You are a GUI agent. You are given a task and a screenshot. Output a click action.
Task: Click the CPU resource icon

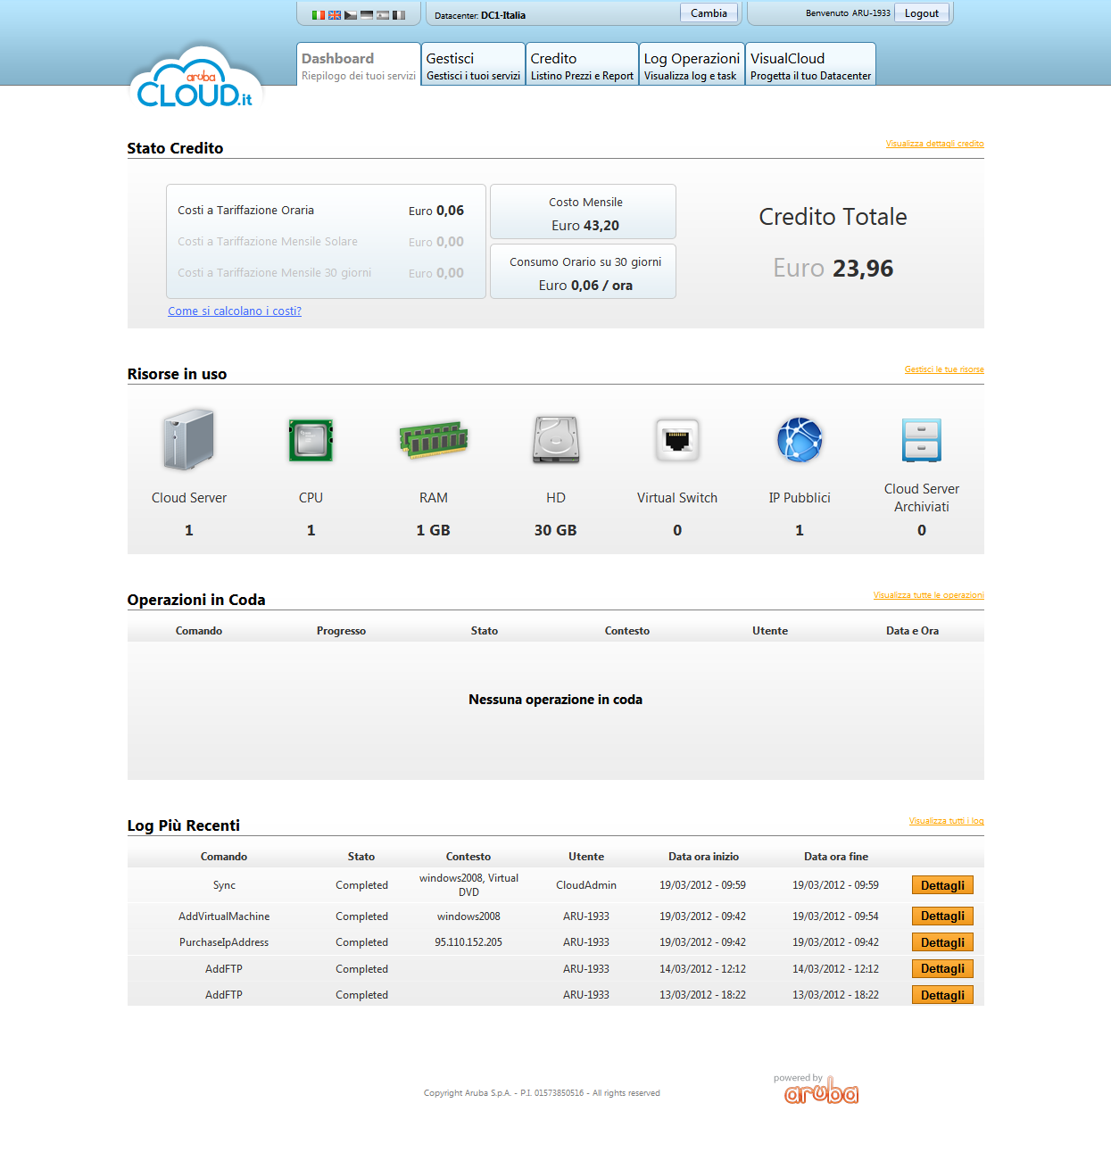pyautogui.click(x=311, y=439)
